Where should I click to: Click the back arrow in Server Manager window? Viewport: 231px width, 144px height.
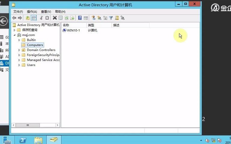pos(4,21)
